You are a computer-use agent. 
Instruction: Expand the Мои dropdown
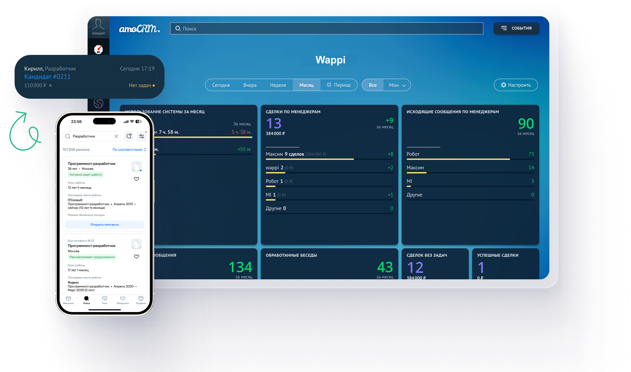[397, 85]
